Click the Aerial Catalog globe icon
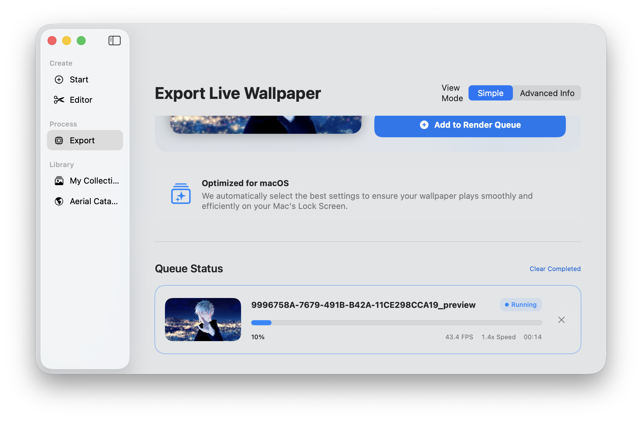The image size is (642, 421). [59, 201]
